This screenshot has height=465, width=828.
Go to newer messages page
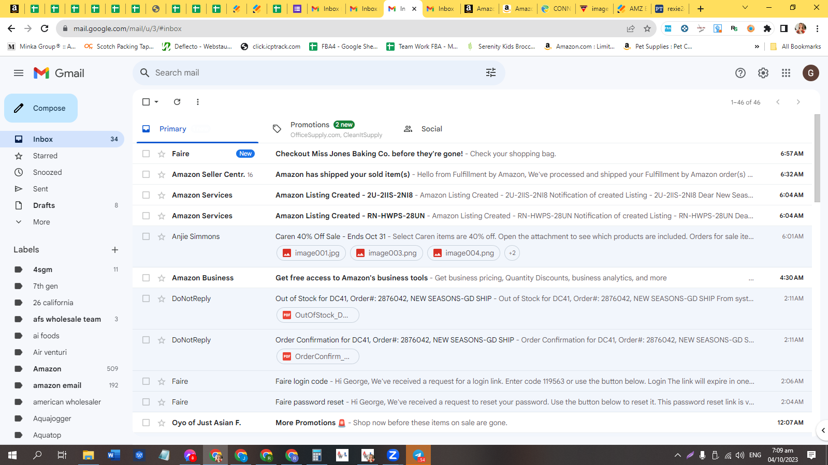coord(778,102)
